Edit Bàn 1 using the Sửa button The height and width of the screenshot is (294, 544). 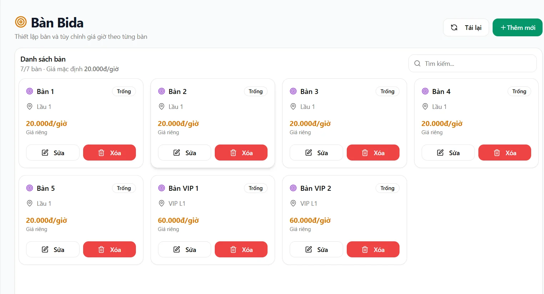(x=53, y=153)
